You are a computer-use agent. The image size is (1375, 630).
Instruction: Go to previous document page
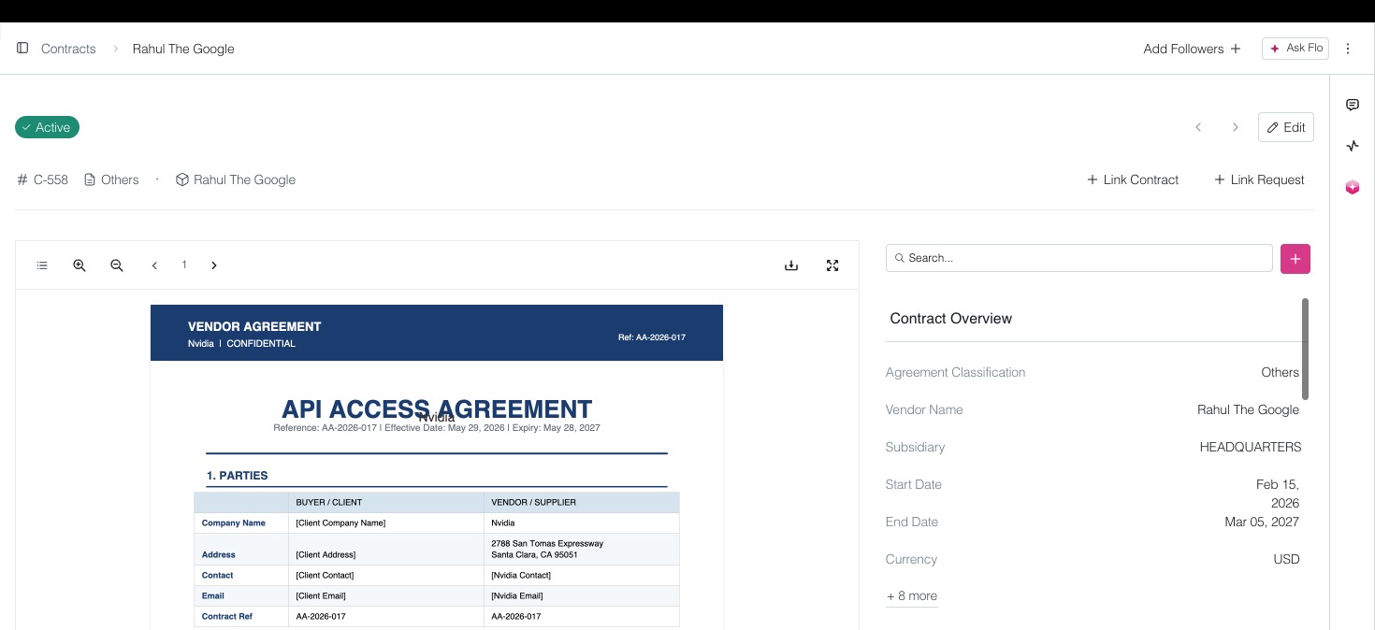pos(154,265)
